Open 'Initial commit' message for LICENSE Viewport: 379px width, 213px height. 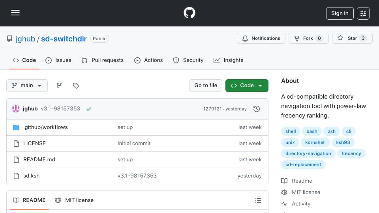pyautogui.click(x=134, y=144)
